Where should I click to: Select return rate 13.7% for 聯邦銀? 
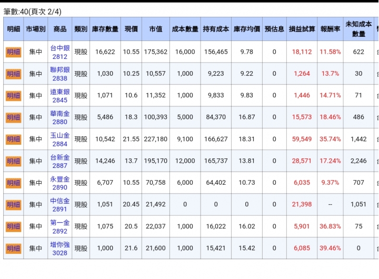(330, 74)
